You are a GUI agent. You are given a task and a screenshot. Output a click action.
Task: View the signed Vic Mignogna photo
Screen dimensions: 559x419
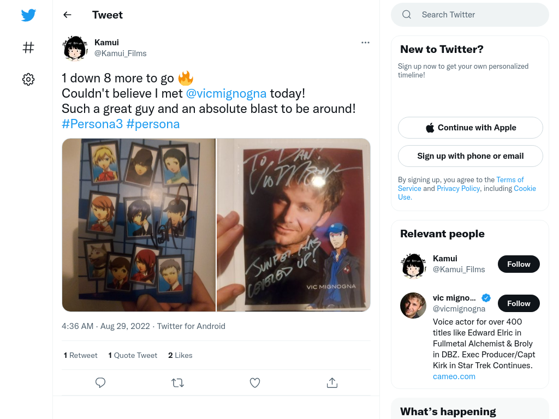pyautogui.click(x=293, y=225)
